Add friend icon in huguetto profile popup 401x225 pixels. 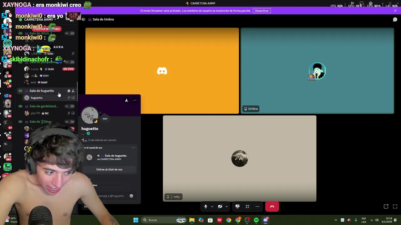pos(127,100)
